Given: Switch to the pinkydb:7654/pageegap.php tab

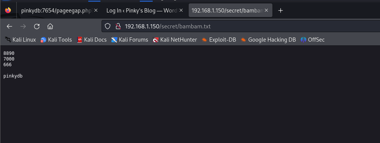Looking at the screenshot, I should pos(57,11).
